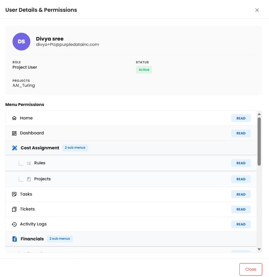
Task: Click the Menu Permissions heading
Action: click(25, 105)
